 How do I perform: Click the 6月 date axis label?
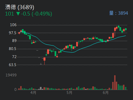(106, 92)
